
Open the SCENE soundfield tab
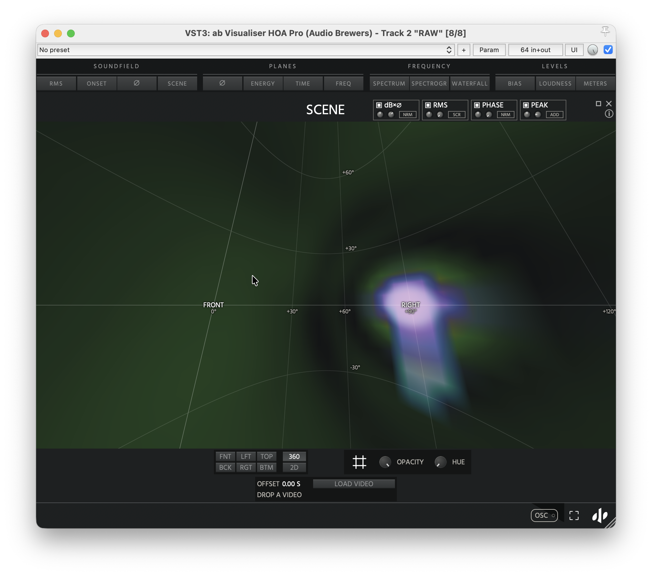coord(177,83)
